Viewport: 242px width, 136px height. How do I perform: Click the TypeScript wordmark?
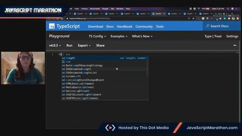[68, 26]
